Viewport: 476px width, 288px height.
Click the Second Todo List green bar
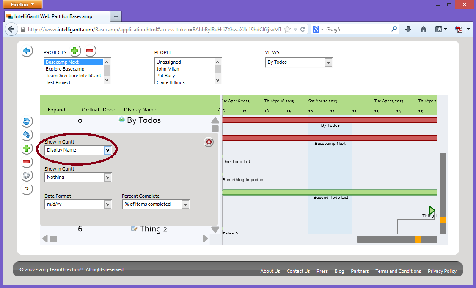[330, 192]
